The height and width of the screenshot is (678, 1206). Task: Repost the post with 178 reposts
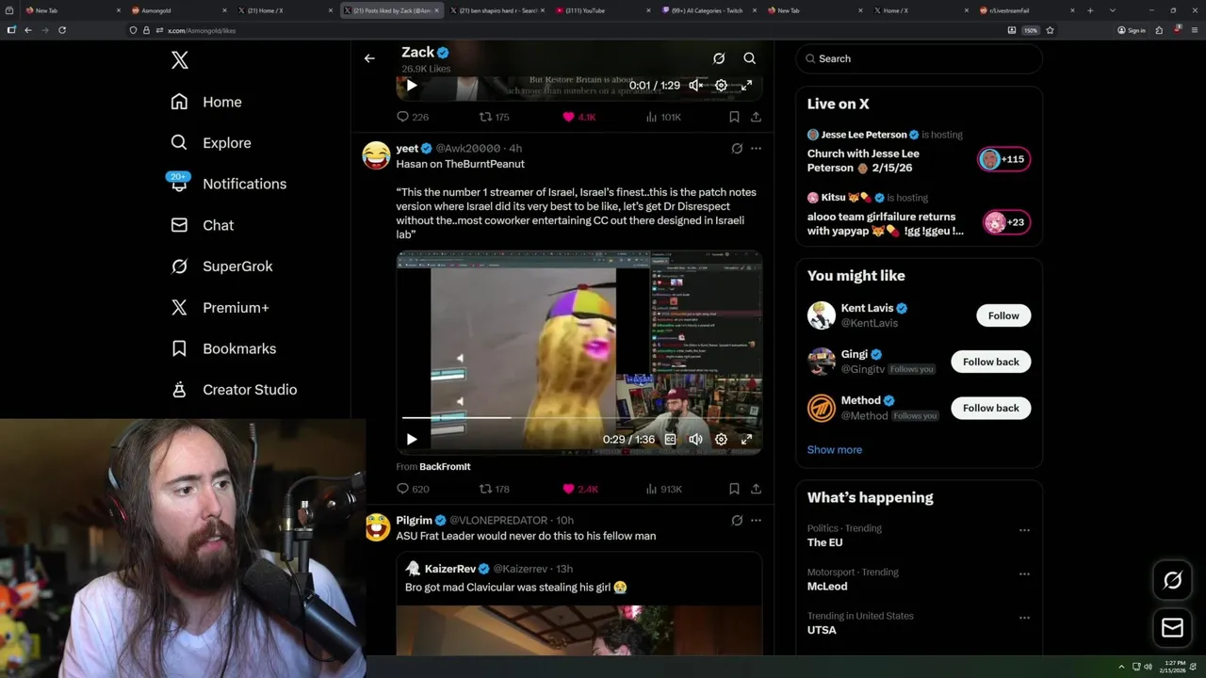tap(494, 489)
